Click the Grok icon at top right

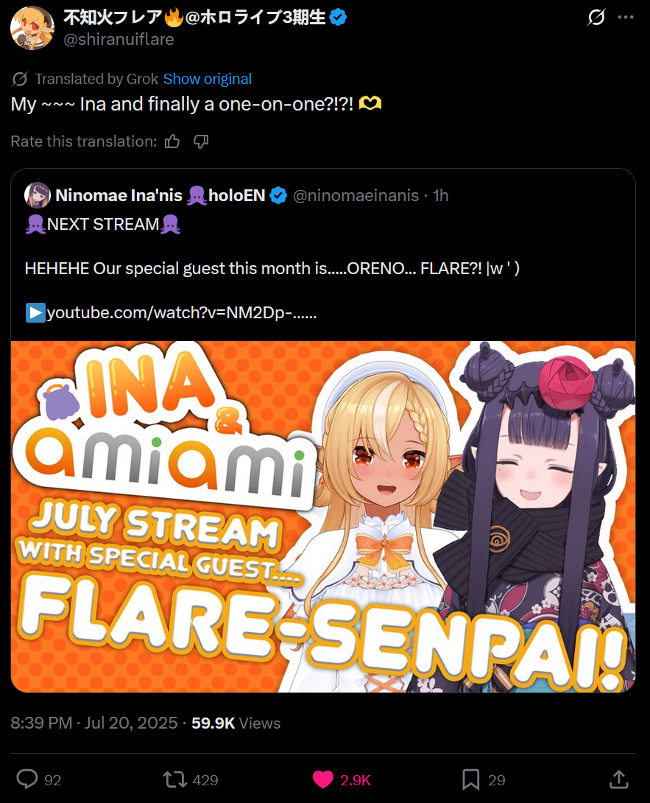[x=596, y=18]
